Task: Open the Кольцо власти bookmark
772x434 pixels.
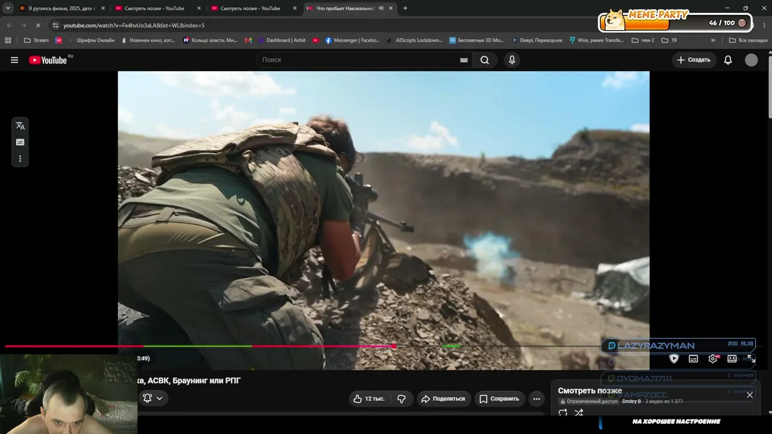Action: (x=210, y=40)
